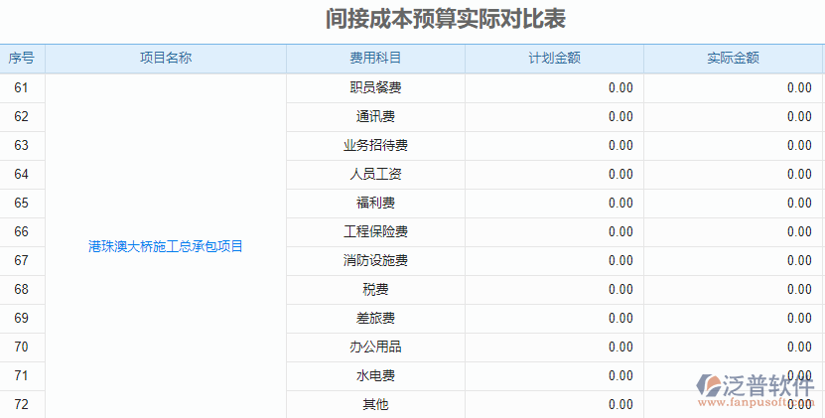Select the 职员餐费 expense cell
The image size is (825, 418).
375,88
